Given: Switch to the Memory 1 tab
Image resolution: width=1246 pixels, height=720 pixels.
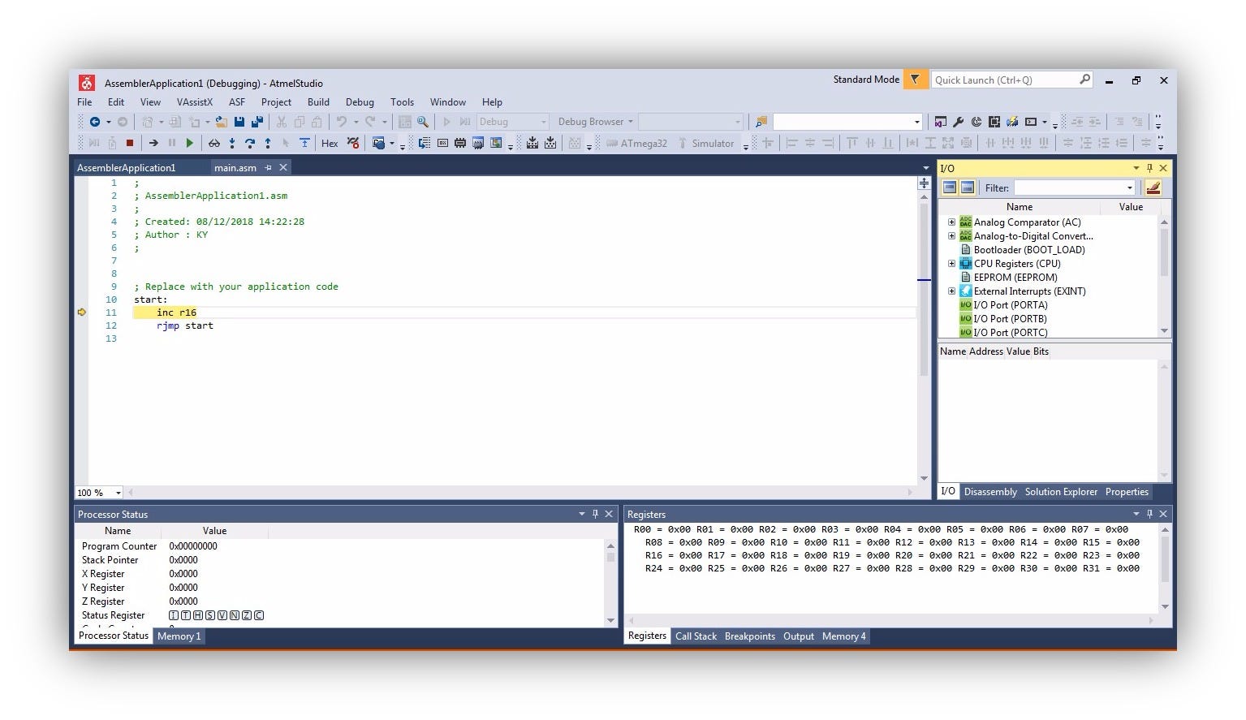Looking at the screenshot, I should coord(179,636).
